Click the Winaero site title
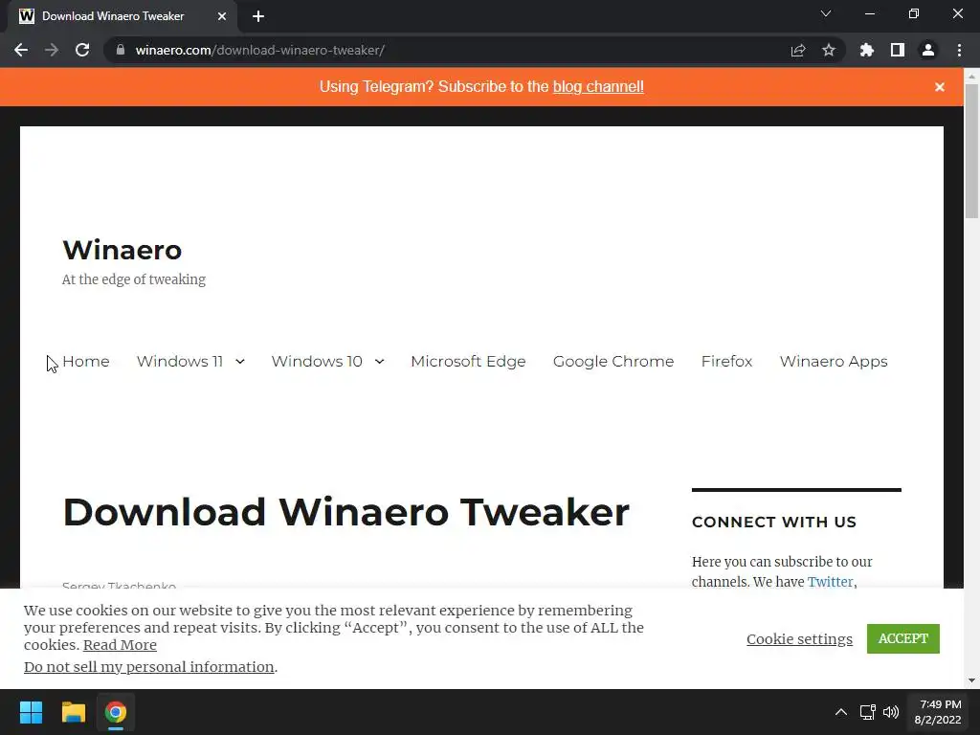 coord(122,250)
